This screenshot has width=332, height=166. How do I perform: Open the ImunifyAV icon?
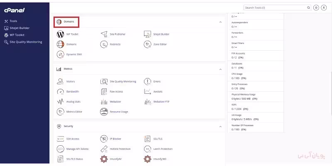[x=104, y=159]
